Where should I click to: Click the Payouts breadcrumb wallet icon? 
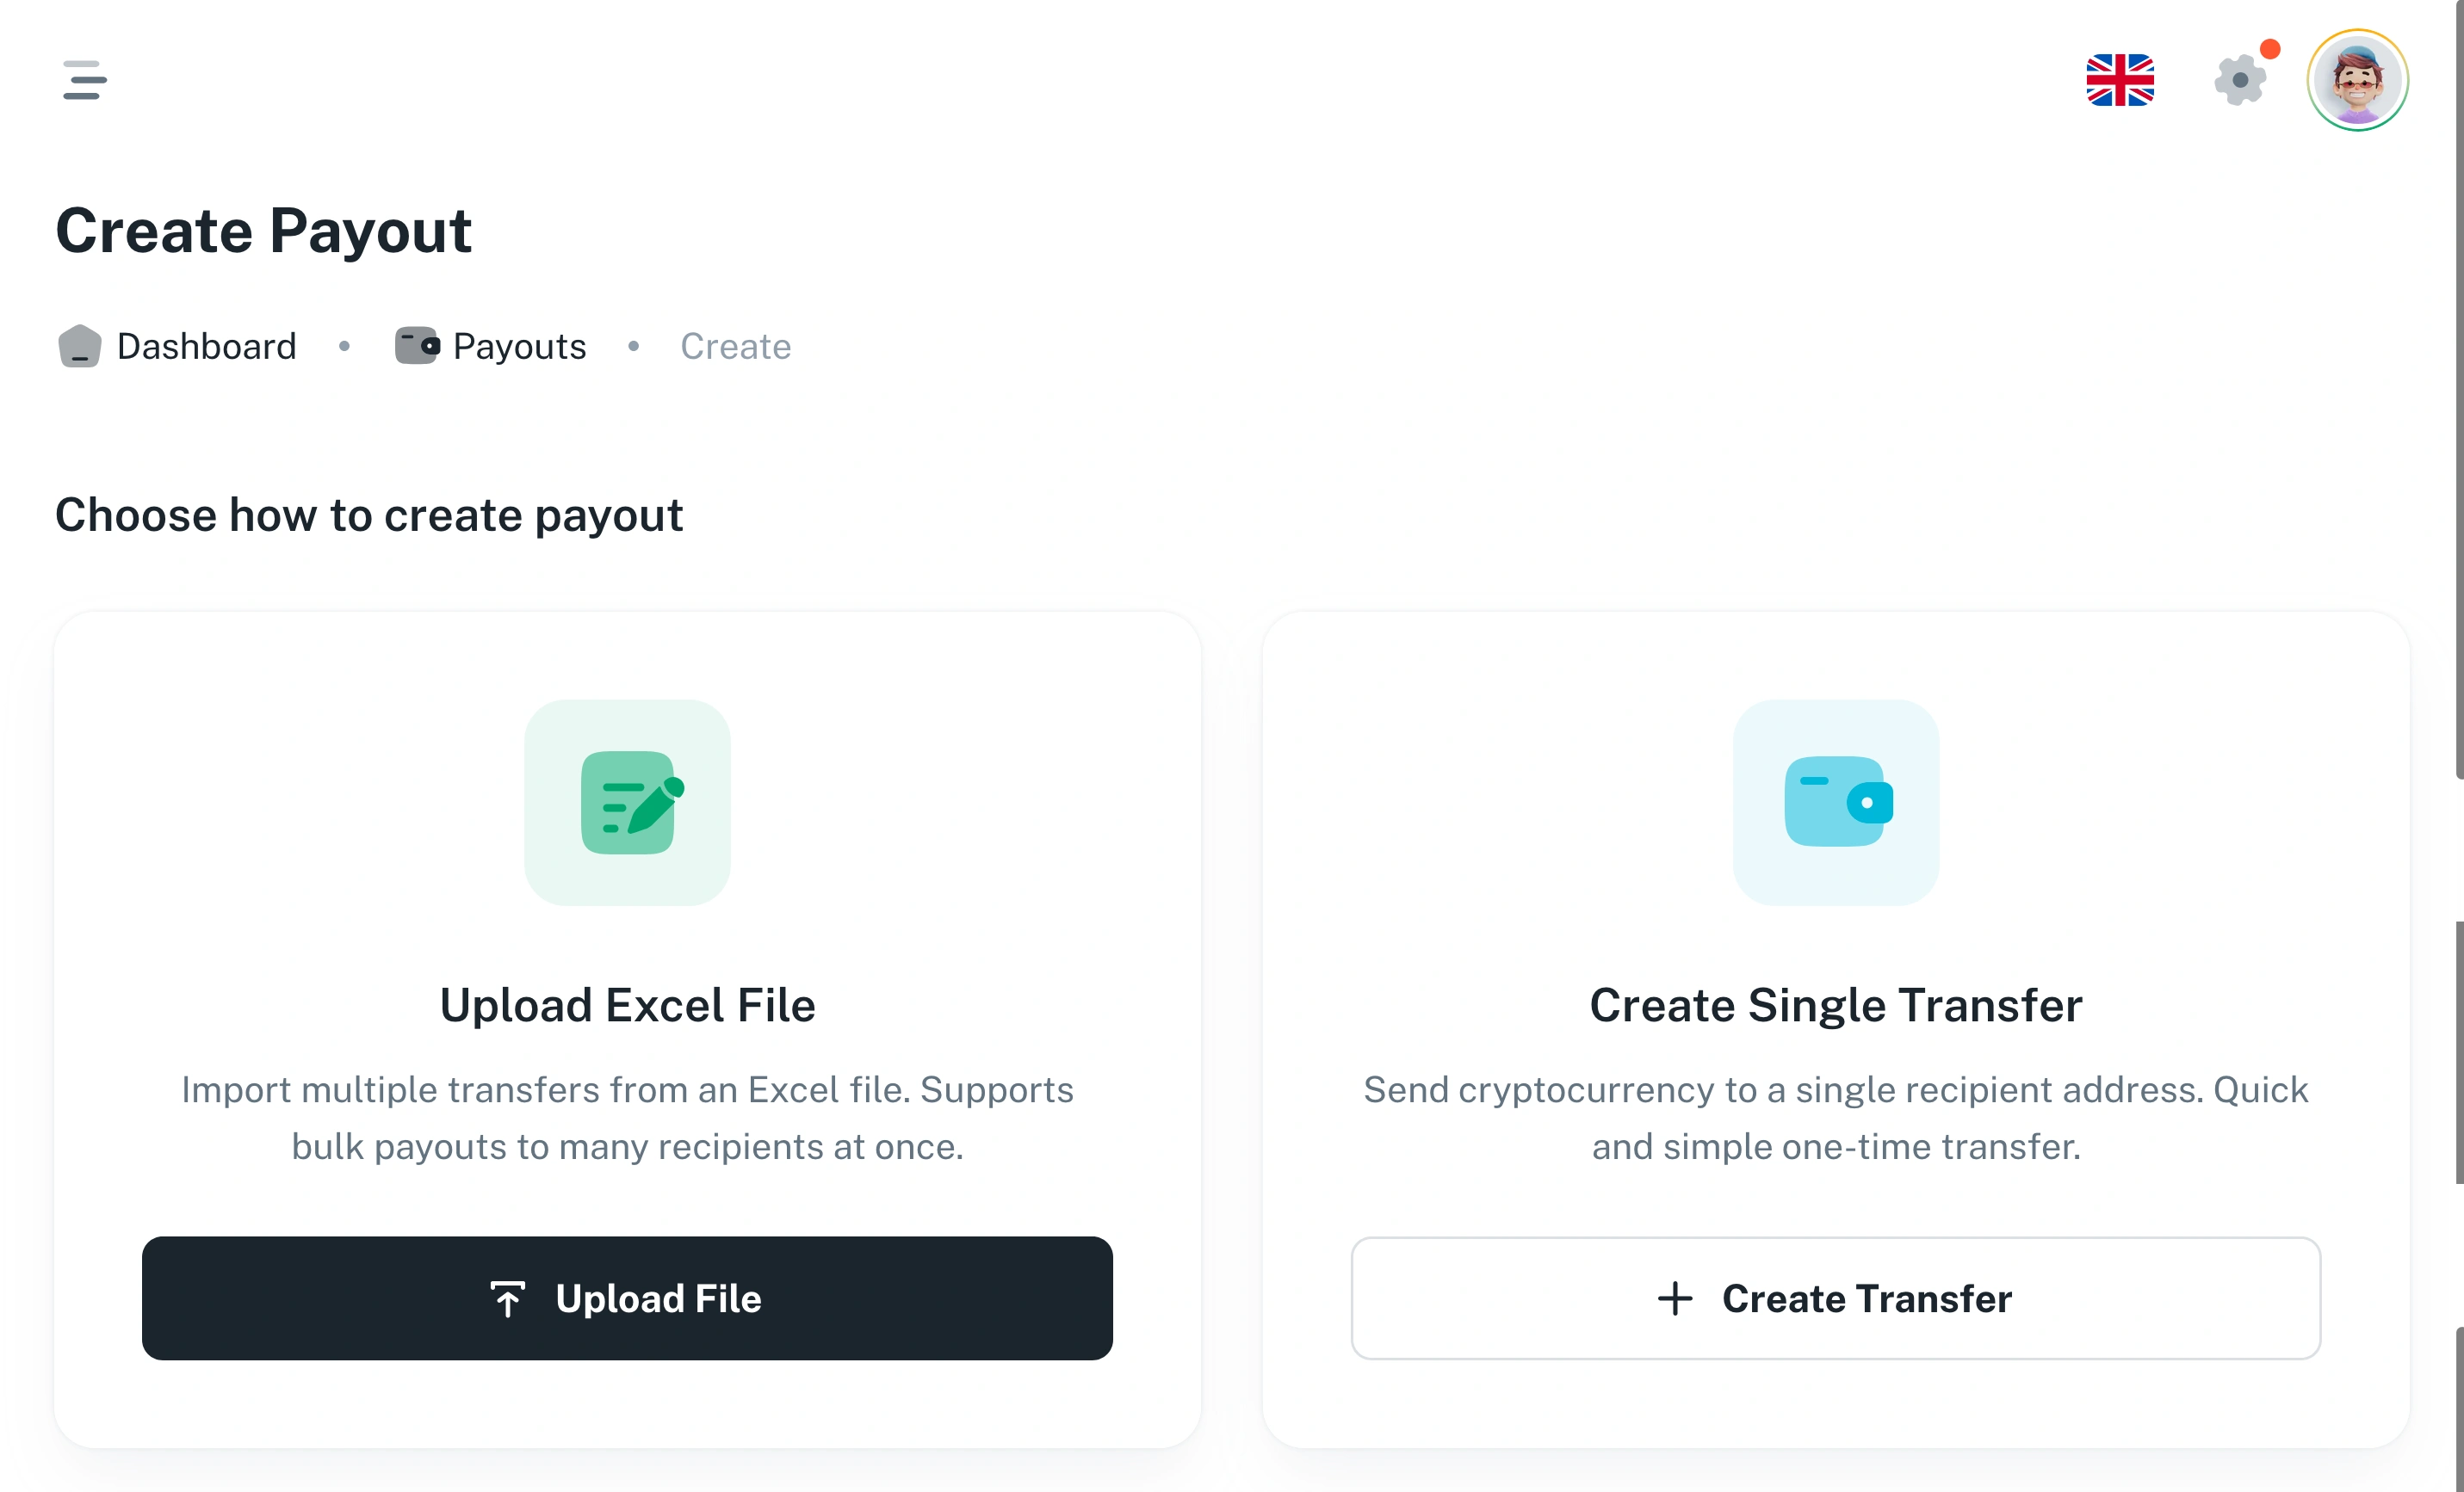point(416,346)
